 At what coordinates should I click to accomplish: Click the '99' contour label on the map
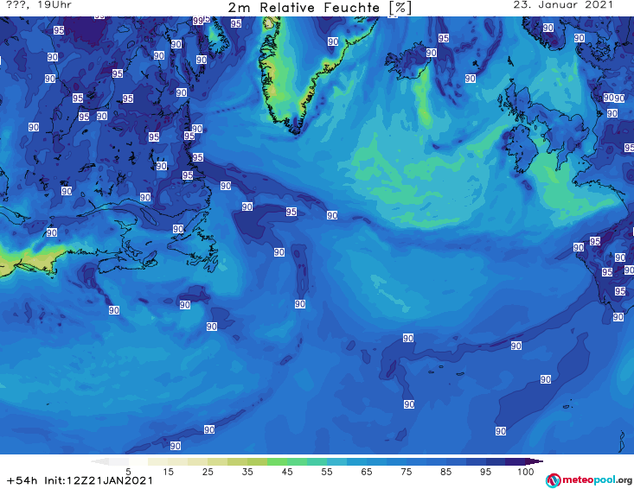[198, 21]
